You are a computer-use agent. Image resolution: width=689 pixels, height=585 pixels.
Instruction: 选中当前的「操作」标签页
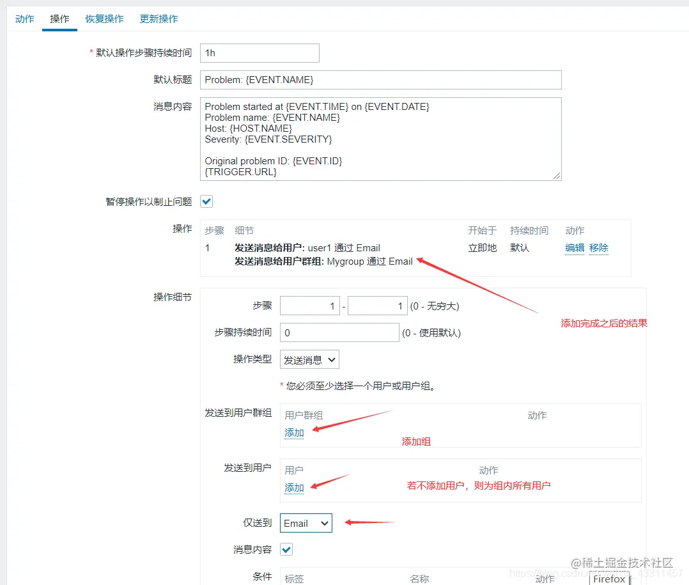pos(59,19)
